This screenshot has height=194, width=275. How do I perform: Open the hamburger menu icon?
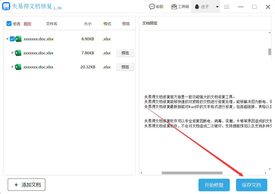pos(226,7)
